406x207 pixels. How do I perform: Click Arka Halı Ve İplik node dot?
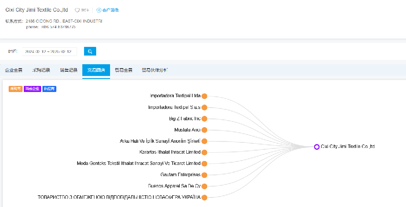204,141
